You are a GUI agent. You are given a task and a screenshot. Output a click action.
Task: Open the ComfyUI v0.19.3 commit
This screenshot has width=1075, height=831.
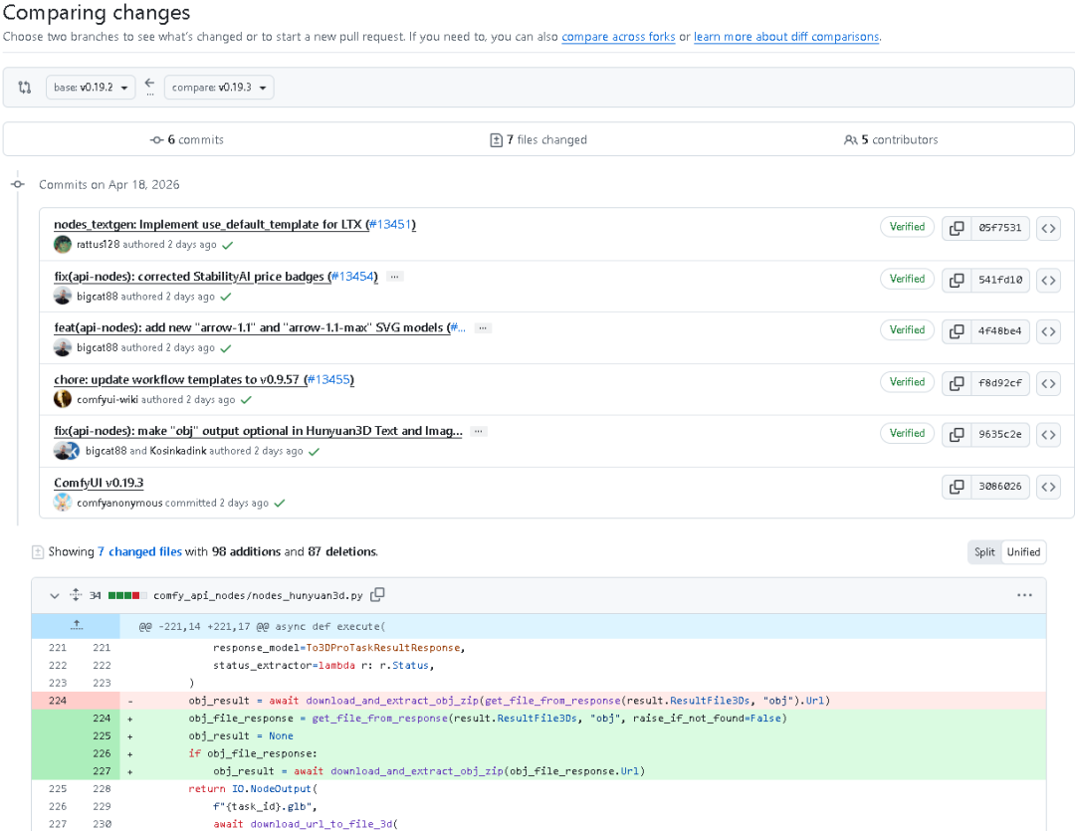click(99, 483)
